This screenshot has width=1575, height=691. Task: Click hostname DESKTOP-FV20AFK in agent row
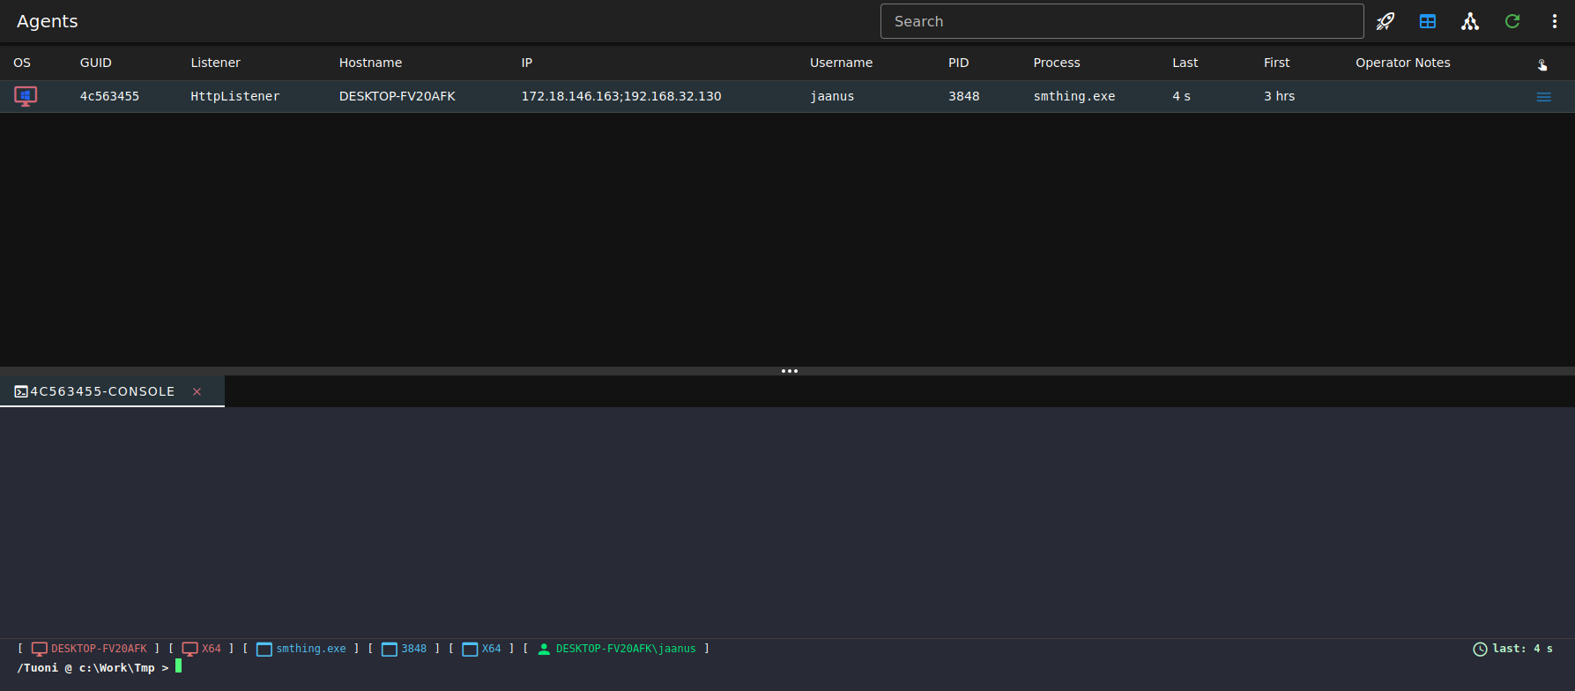pyautogui.click(x=397, y=96)
